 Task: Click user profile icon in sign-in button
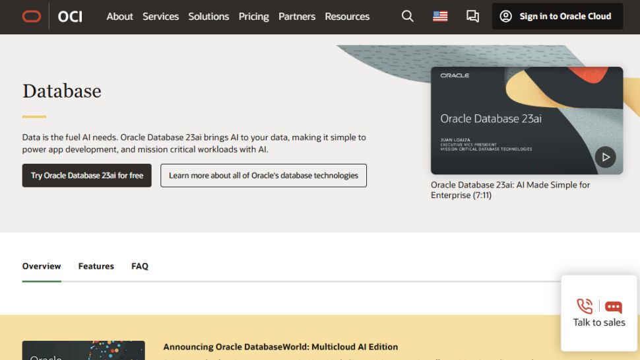(505, 17)
